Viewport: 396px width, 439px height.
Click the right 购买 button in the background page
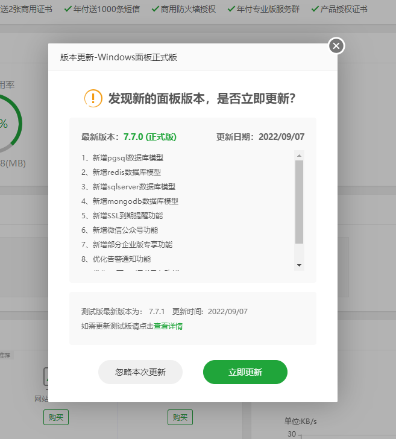click(x=180, y=417)
